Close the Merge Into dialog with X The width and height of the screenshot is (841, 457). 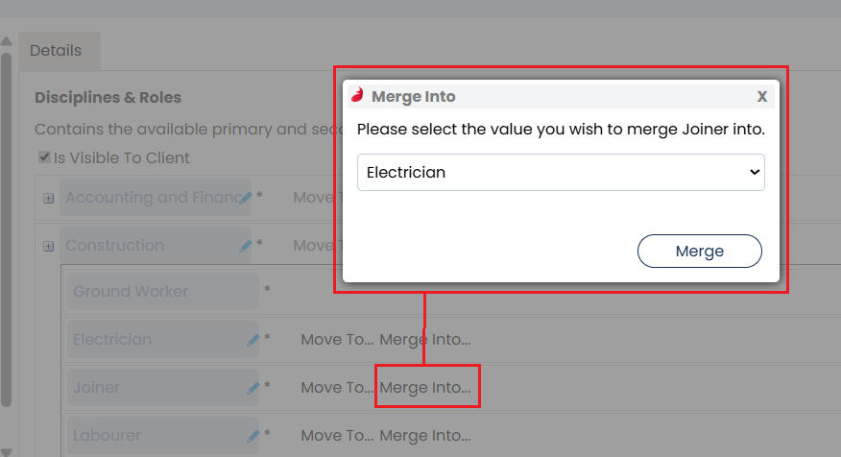761,96
